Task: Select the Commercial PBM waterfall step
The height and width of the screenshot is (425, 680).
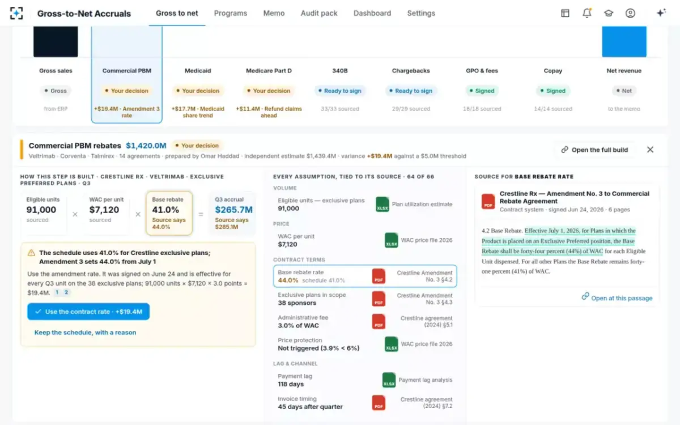Action: click(127, 74)
